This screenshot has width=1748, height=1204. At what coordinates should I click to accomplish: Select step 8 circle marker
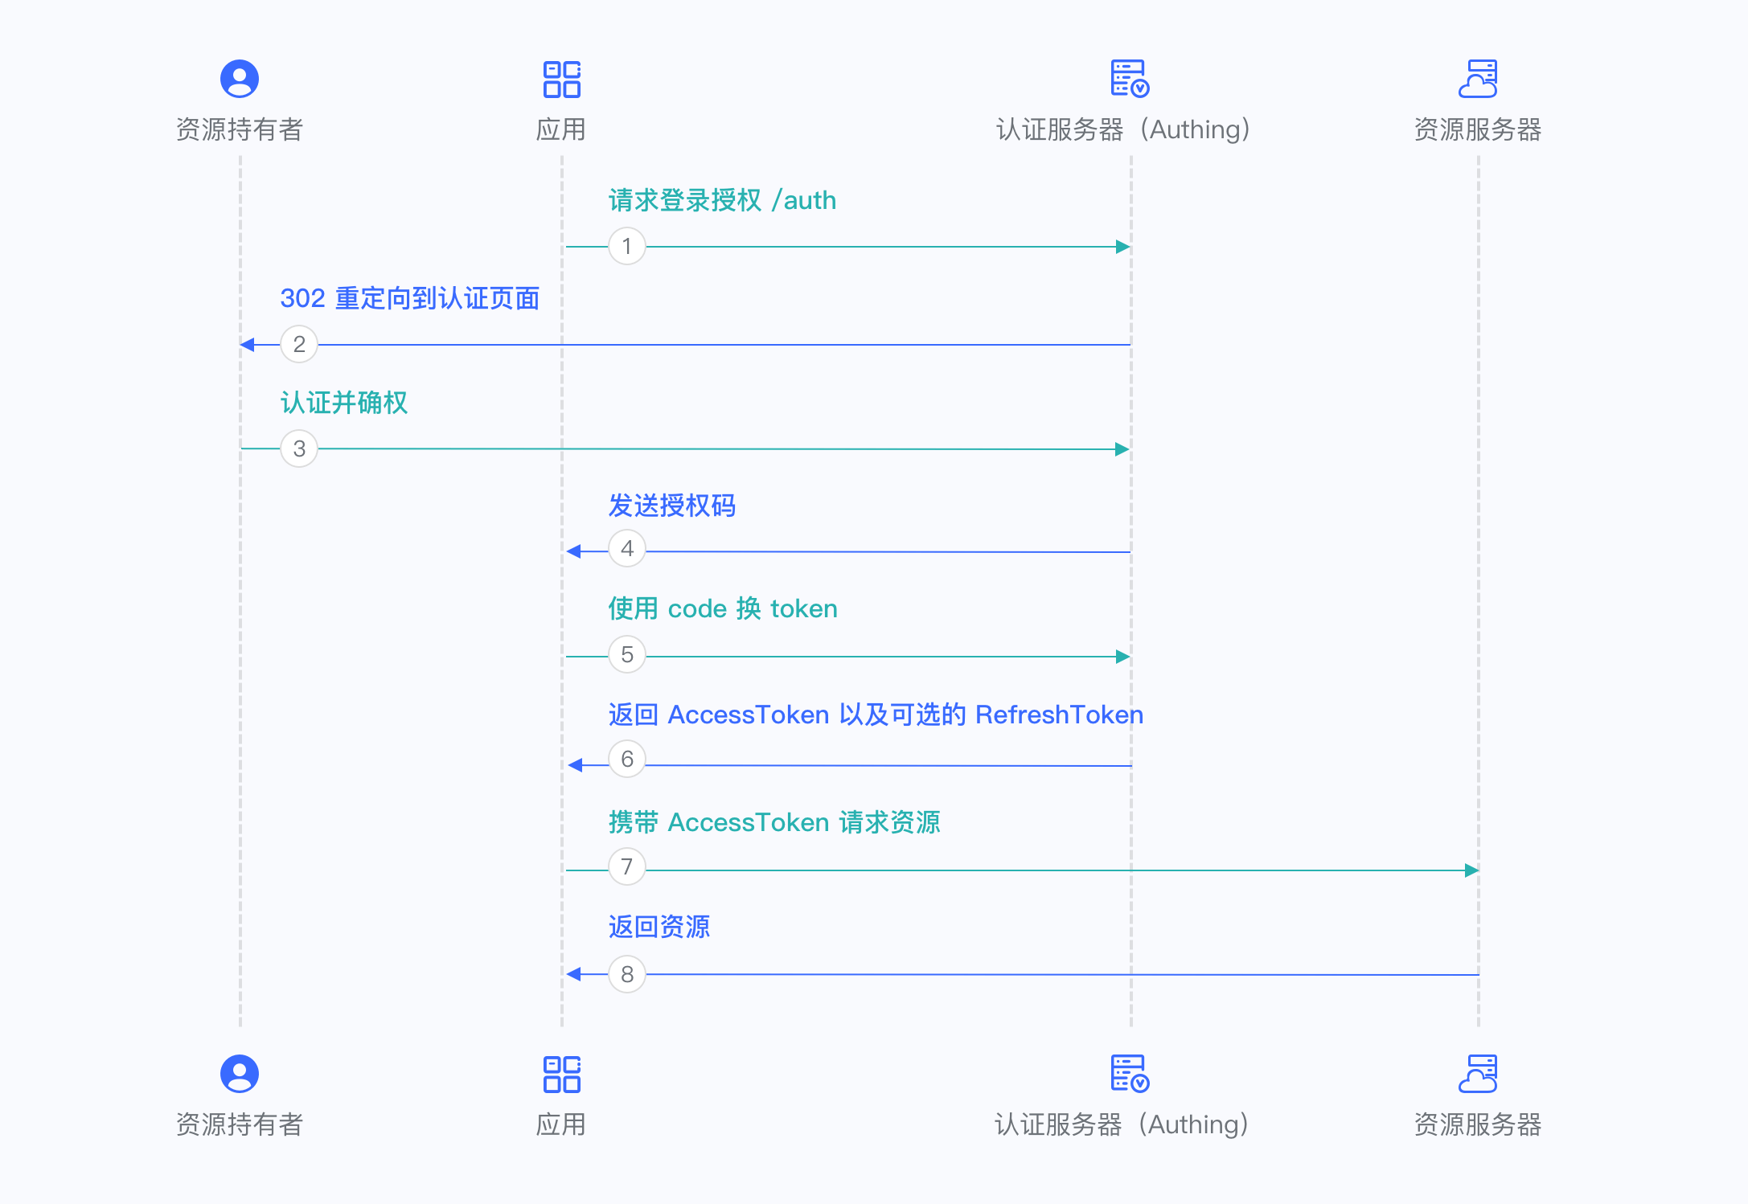pyautogui.click(x=627, y=974)
